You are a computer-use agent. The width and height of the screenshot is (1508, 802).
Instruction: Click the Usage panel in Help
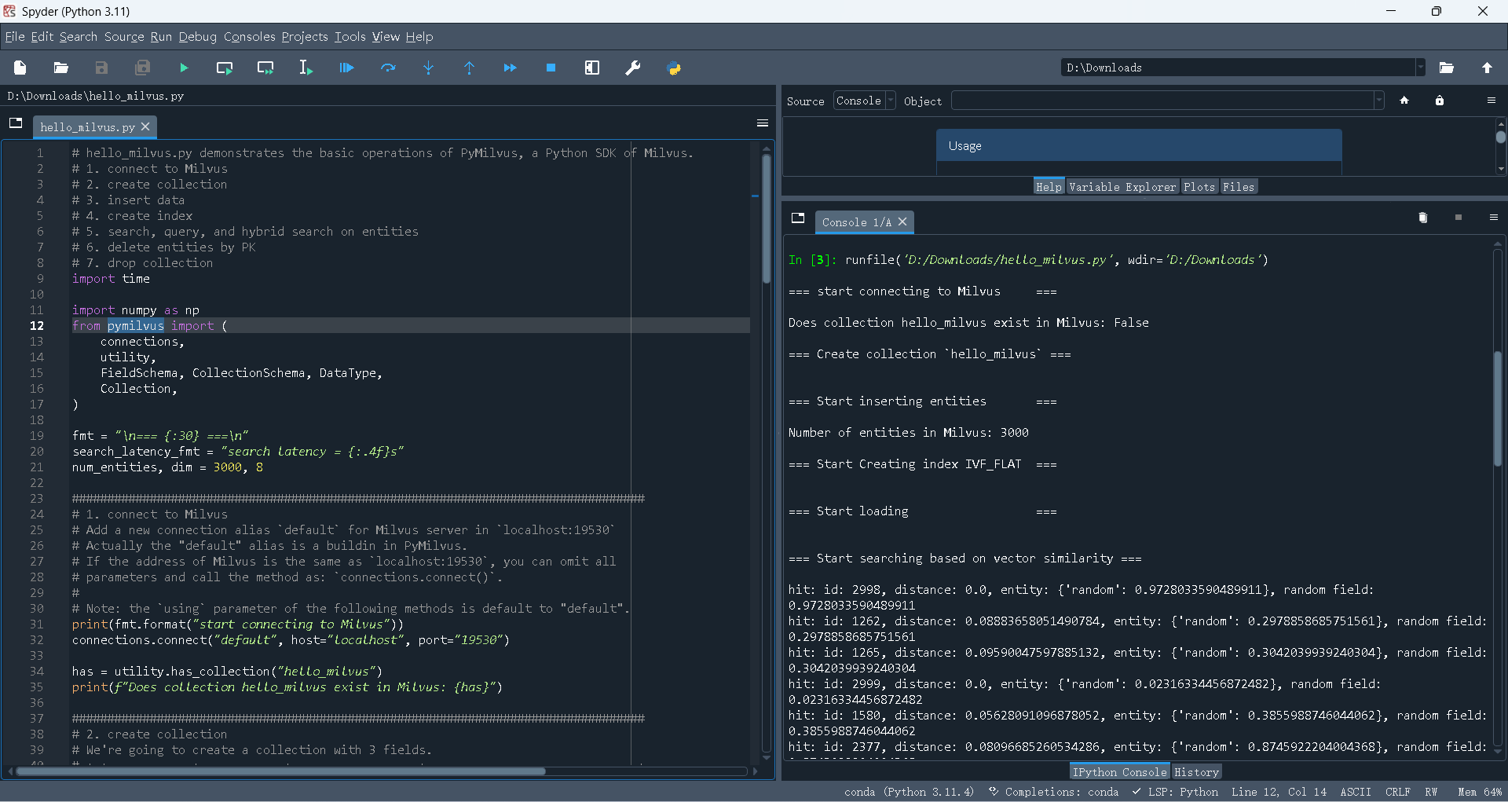(1139, 145)
